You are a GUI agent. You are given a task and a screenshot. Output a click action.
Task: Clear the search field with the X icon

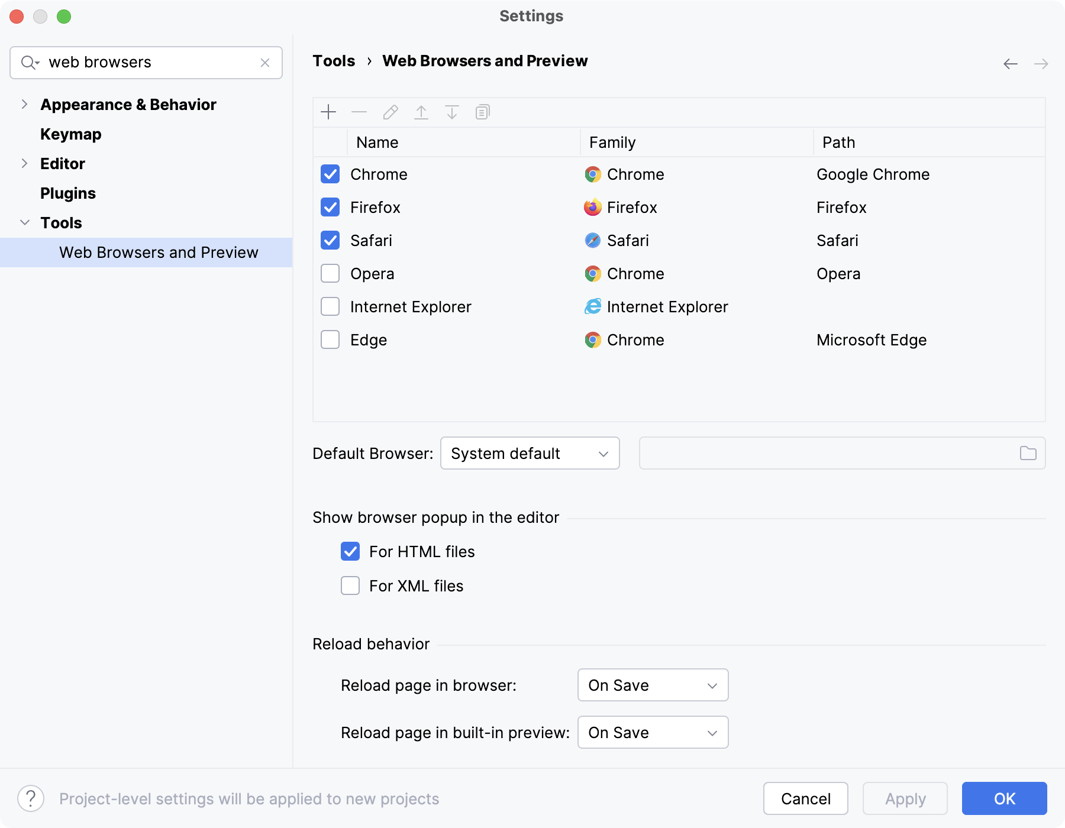click(264, 62)
